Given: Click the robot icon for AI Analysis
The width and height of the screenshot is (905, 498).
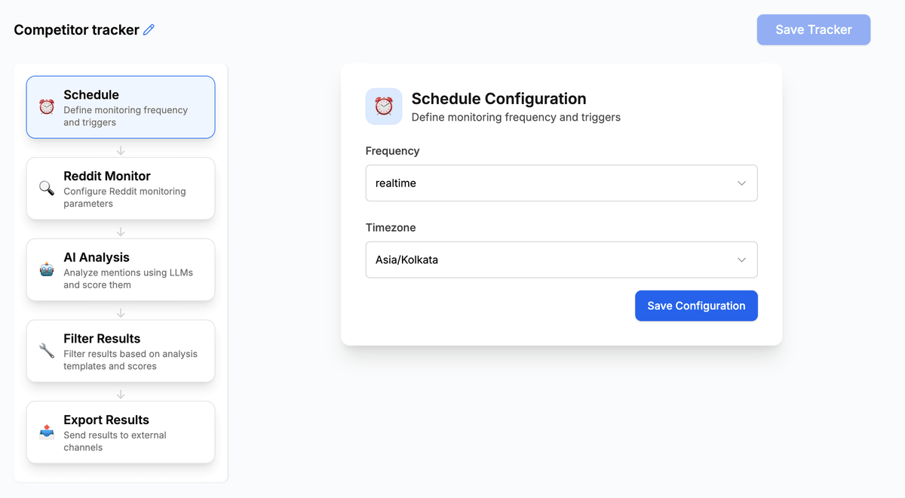Looking at the screenshot, I should coord(47,270).
